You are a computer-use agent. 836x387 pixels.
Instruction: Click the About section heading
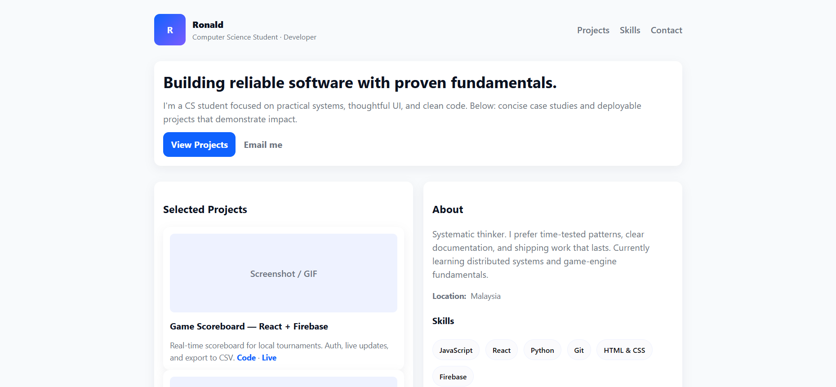point(447,209)
